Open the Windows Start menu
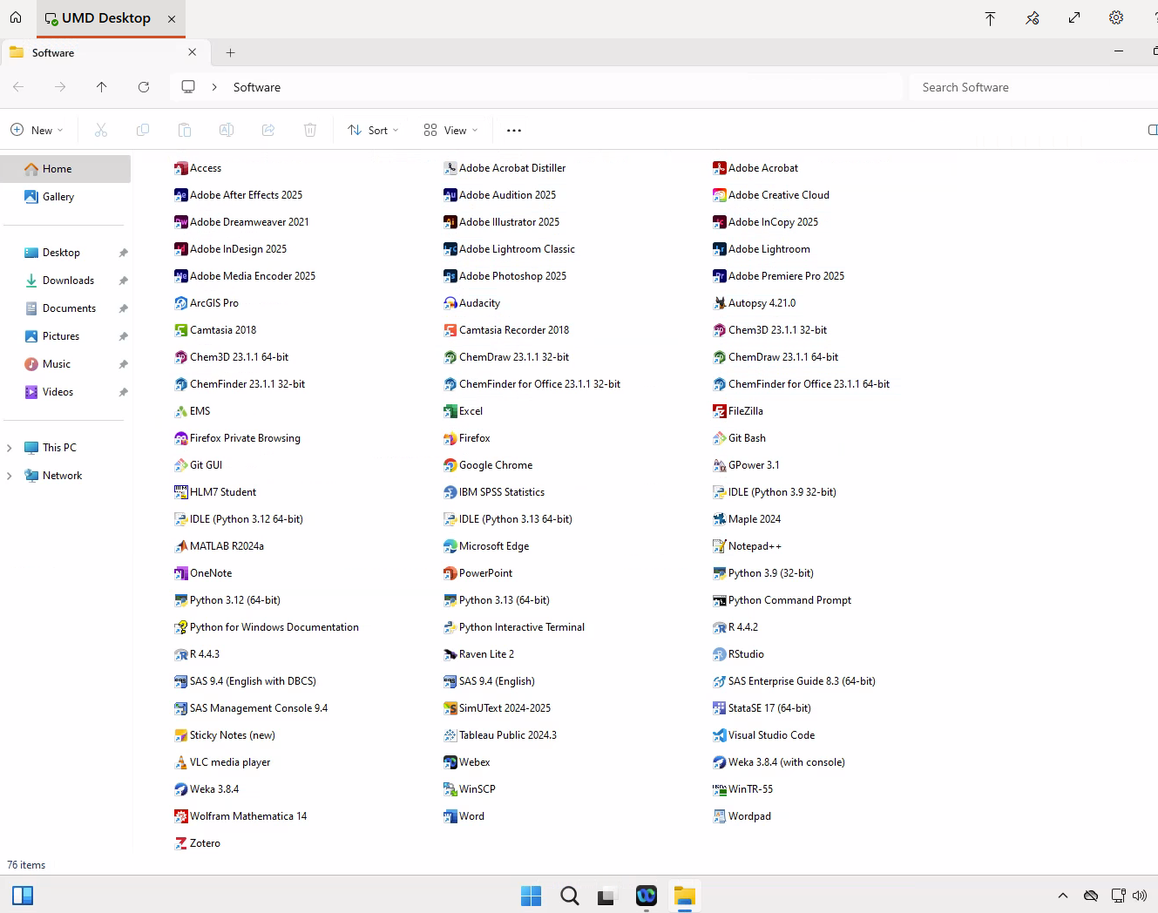The image size is (1158, 913). [x=531, y=896]
